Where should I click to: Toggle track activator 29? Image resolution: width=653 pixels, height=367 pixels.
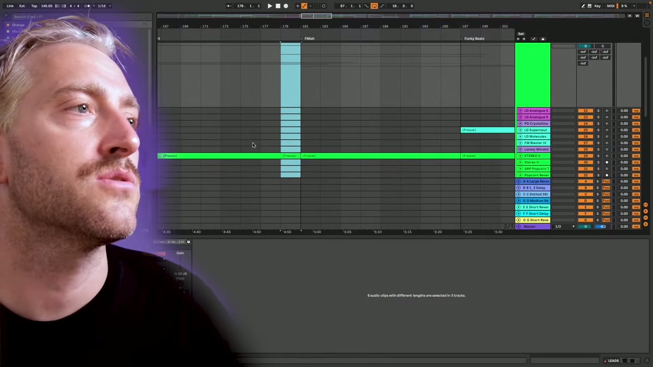[x=586, y=156]
